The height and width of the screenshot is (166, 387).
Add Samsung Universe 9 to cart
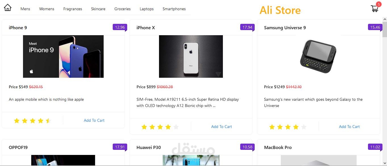(349, 127)
